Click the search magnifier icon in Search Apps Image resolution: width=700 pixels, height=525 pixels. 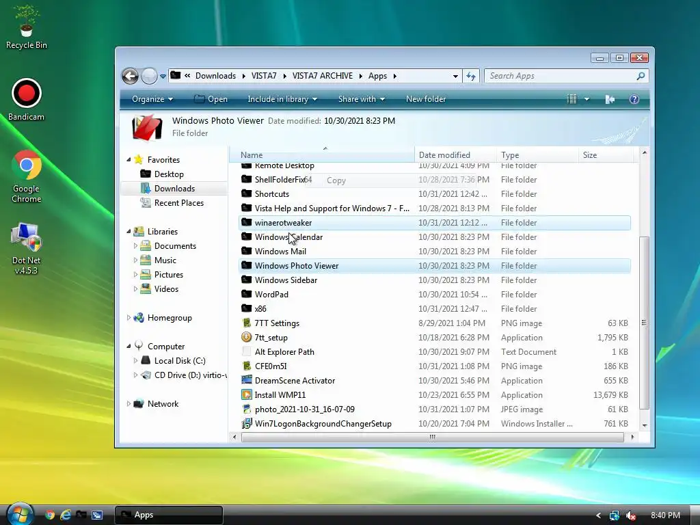641,76
